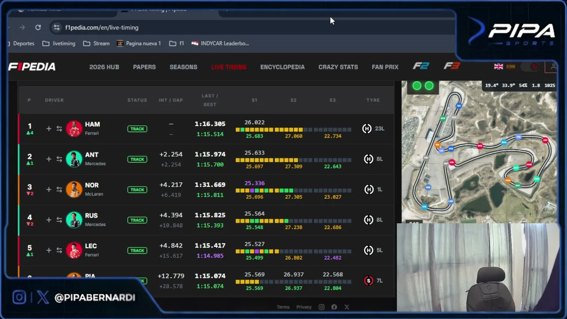Viewport: 567px width, 319px height.
Task: Open the INDYCAR Leaderbo... bookmark
Action: click(220, 43)
